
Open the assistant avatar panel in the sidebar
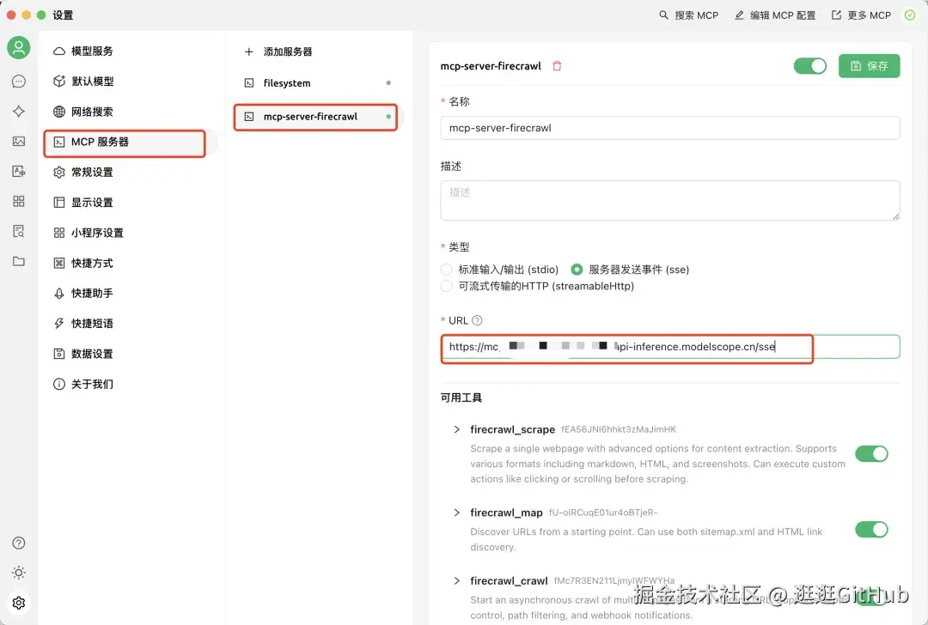coord(18,48)
